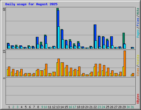Click the tallest orange Visits bar on day 29

[x=125, y=63]
